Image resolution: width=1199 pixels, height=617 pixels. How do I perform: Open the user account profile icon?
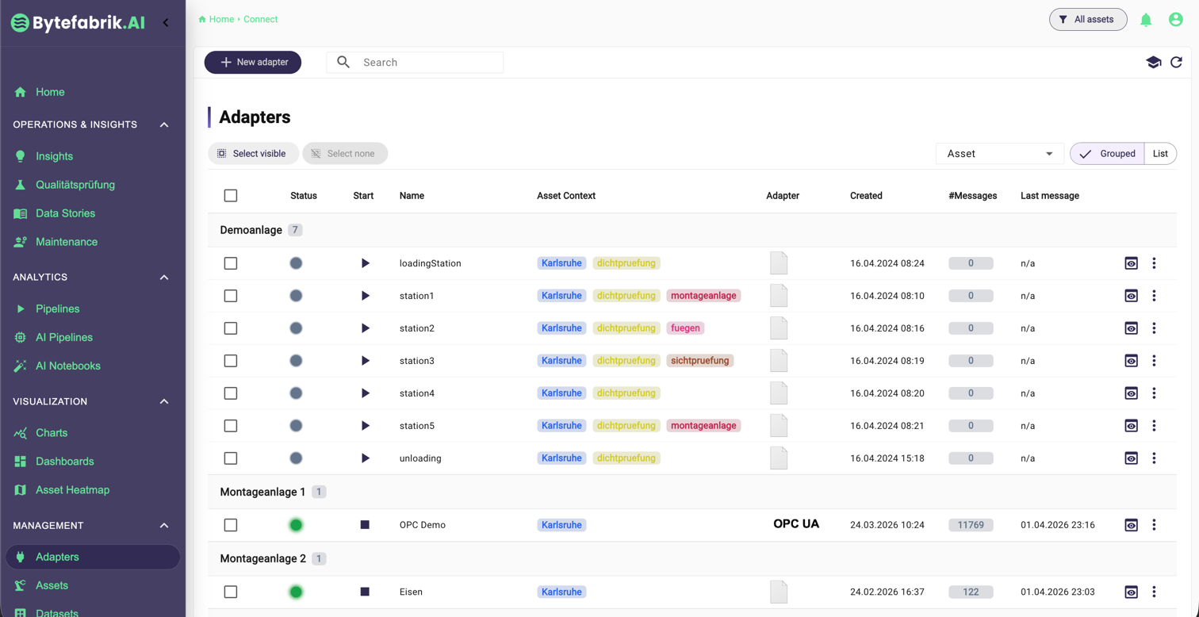[x=1176, y=20]
